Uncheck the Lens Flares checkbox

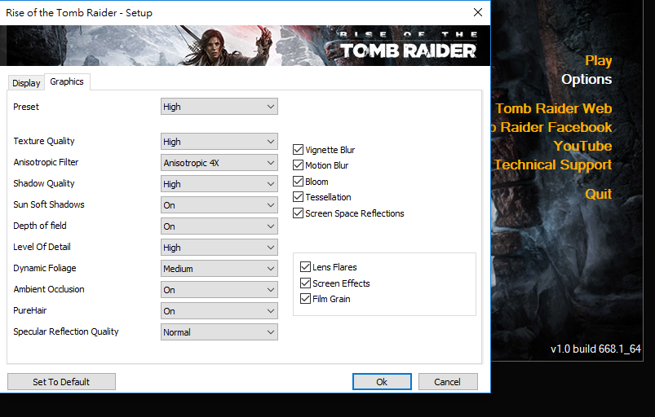click(x=305, y=267)
